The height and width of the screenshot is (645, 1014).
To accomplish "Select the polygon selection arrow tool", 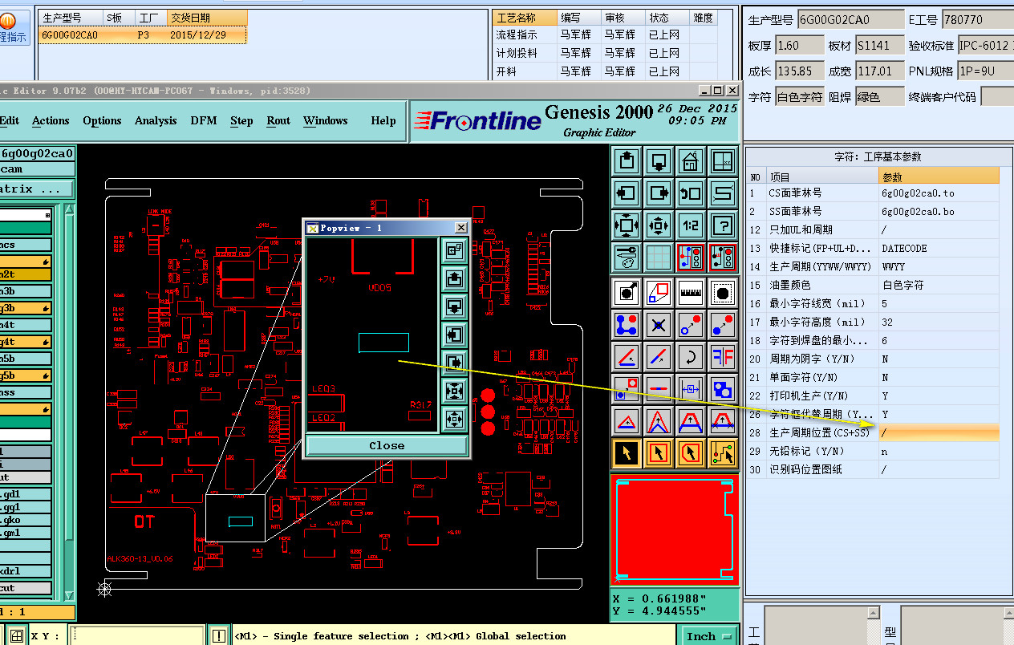I will point(690,453).
